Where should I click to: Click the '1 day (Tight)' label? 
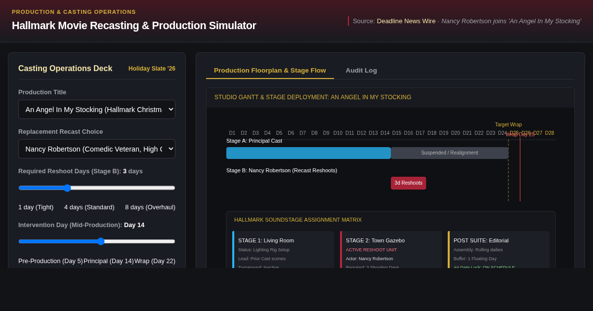(x=36, y=207)
